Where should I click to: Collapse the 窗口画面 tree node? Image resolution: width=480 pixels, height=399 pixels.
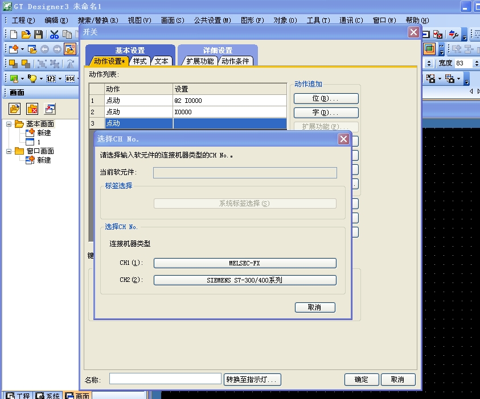9,151
